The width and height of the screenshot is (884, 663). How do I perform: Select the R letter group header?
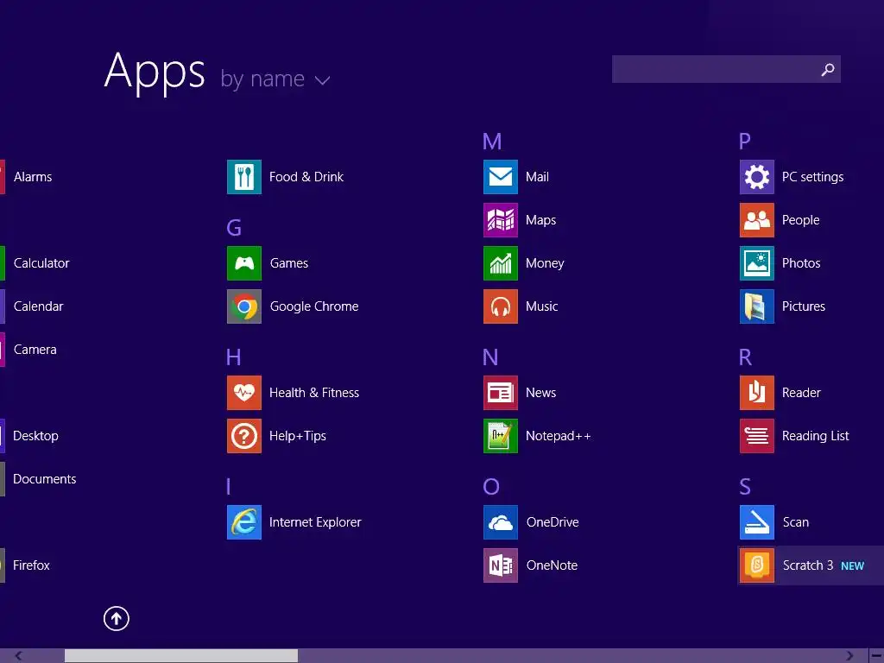[745, 357]
